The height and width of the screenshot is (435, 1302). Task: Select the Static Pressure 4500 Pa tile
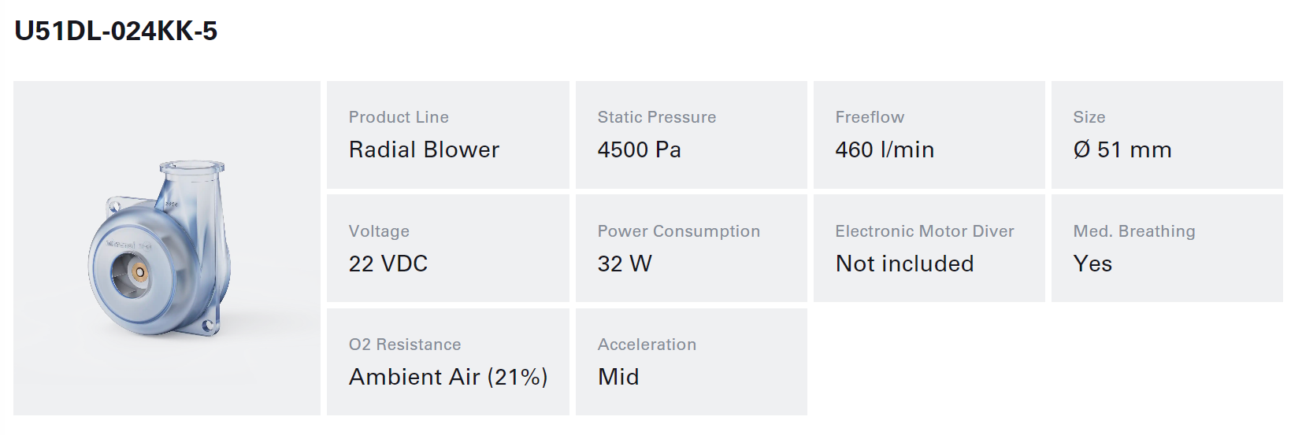click(692, 135)
